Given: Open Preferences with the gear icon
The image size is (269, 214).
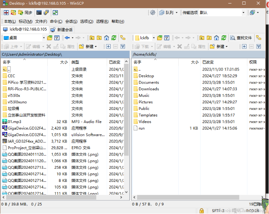Looking at the screenshot, I should (153, 13).
